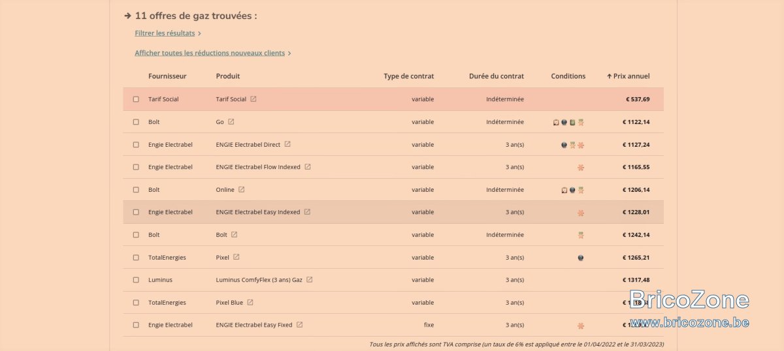
Task: Open external link icon for ENGIE Electrabel Direct
Action: pos(287,144)
